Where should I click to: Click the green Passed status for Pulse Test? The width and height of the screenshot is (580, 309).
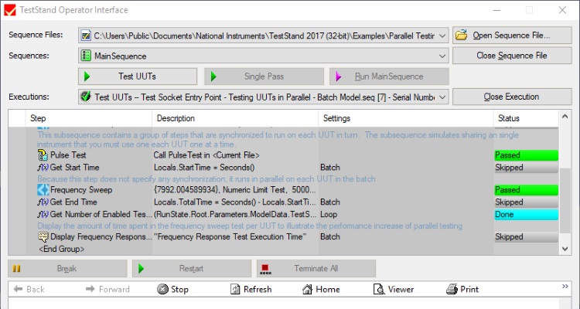[527, 154]
